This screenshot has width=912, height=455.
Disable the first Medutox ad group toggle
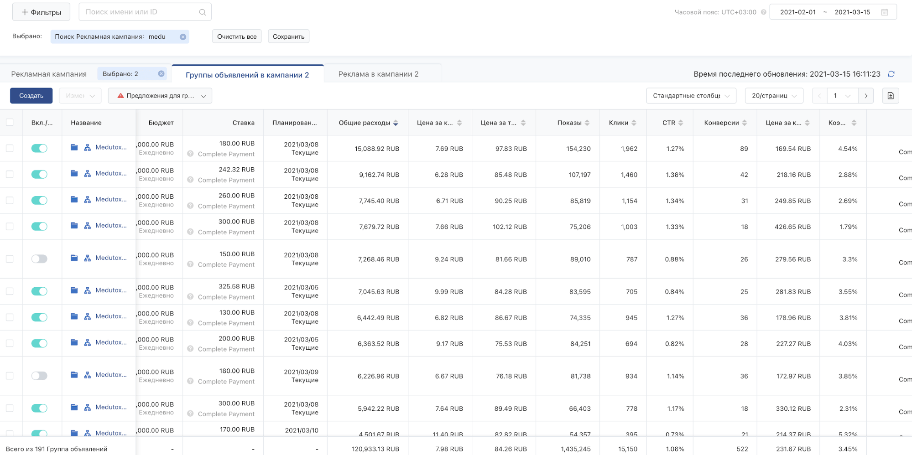pos(39,148)
